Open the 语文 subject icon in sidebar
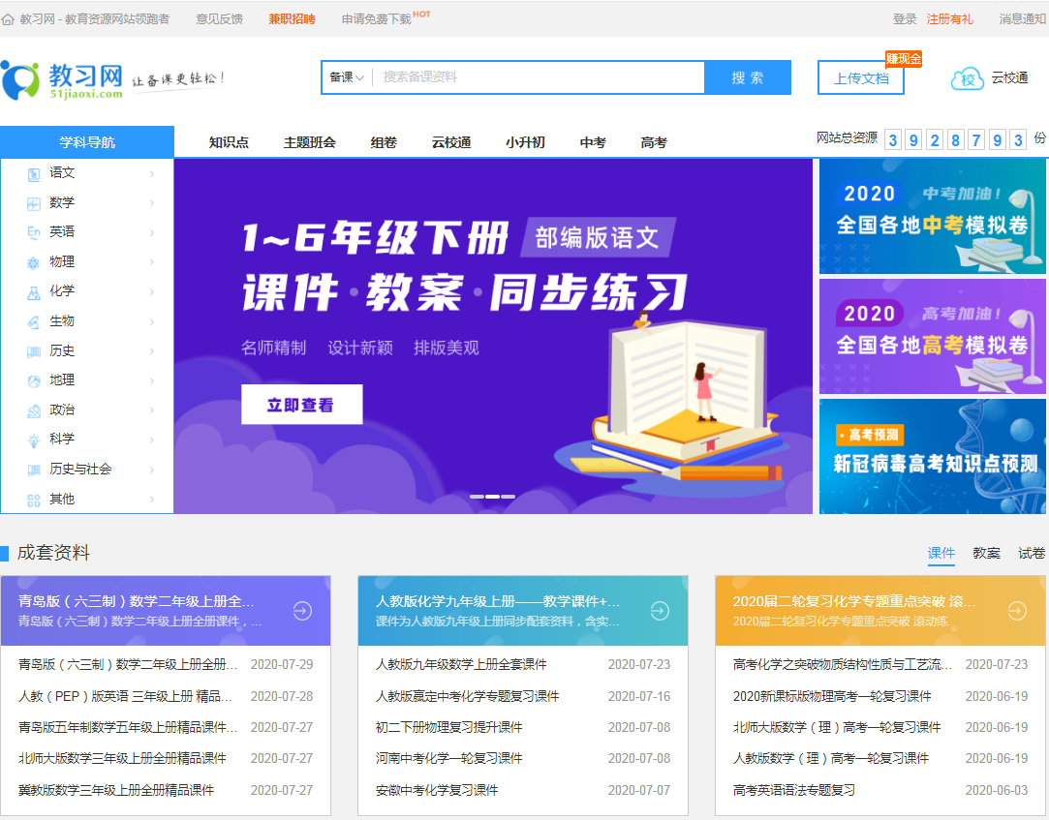Viewport: 1049px width, 820px height. pos(34,174)
